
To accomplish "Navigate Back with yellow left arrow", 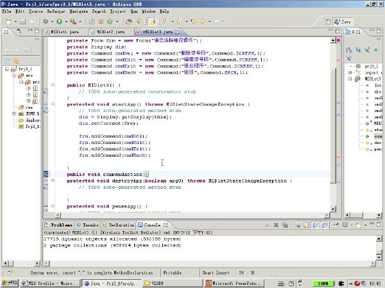I will coord(203,22).
